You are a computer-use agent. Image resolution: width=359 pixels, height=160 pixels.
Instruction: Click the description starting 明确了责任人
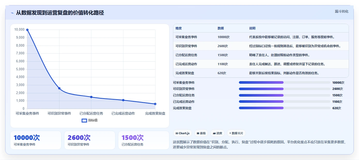click(279, 55)
